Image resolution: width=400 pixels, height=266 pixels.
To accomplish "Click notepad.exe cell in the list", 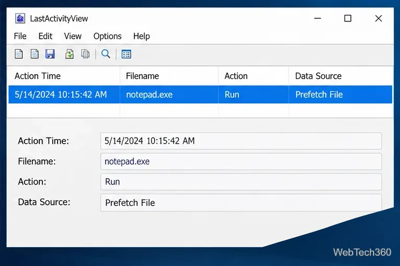I will coord(169,95).
